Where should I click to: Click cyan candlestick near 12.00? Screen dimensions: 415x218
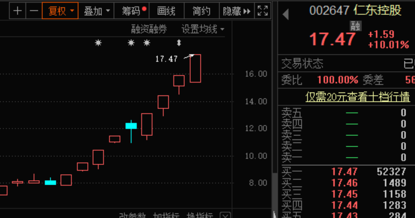point(131,126)
